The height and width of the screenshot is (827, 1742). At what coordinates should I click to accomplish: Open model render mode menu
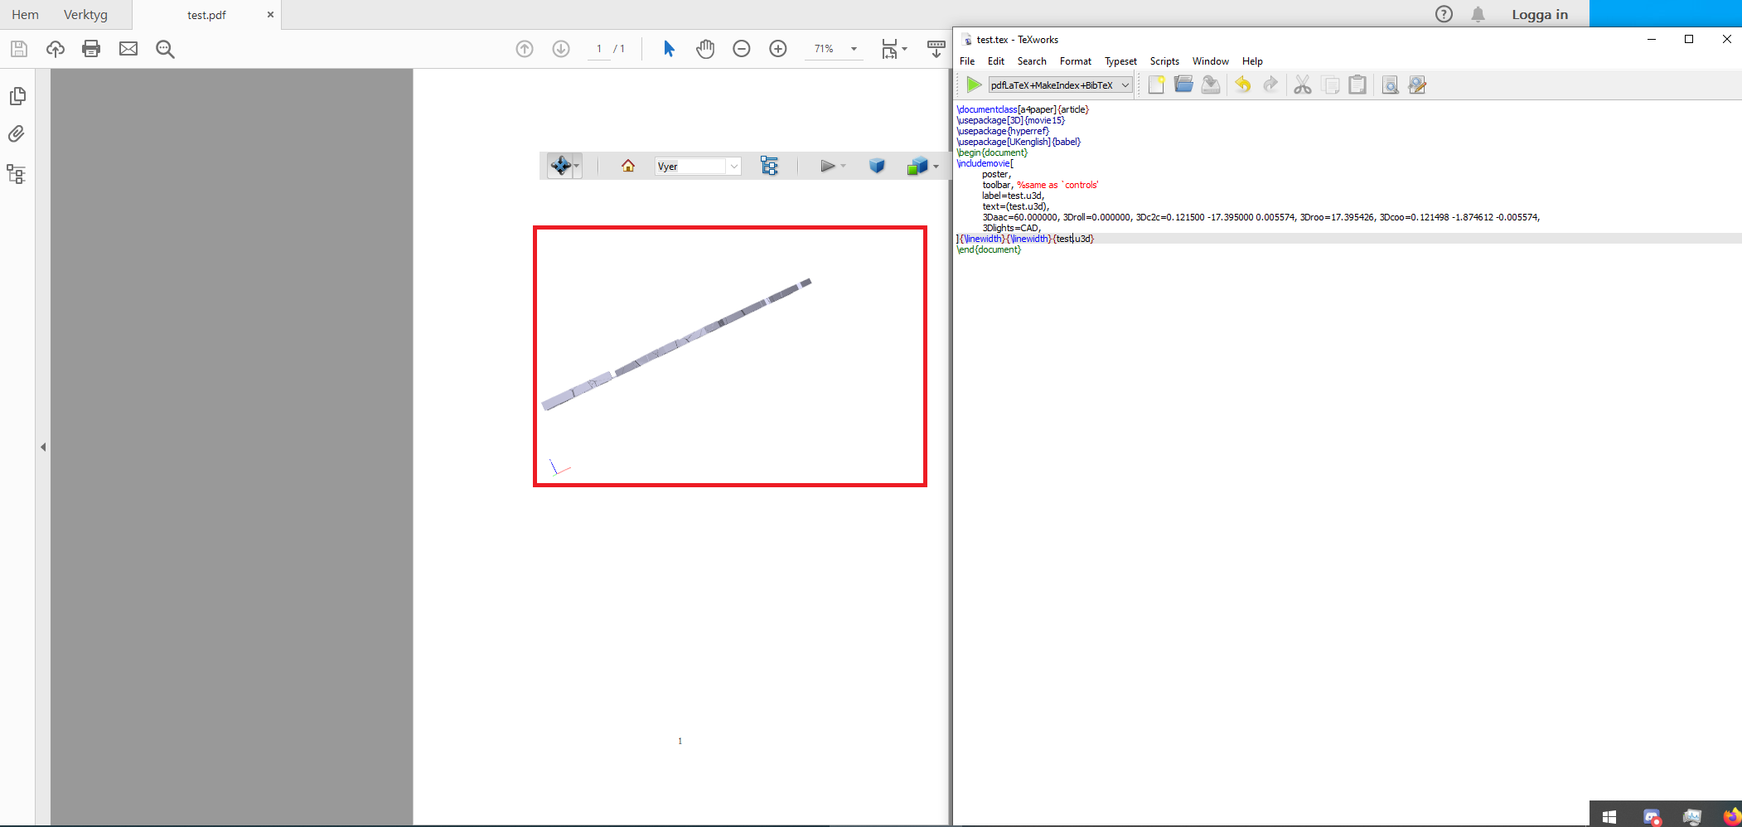coord(922,166)
